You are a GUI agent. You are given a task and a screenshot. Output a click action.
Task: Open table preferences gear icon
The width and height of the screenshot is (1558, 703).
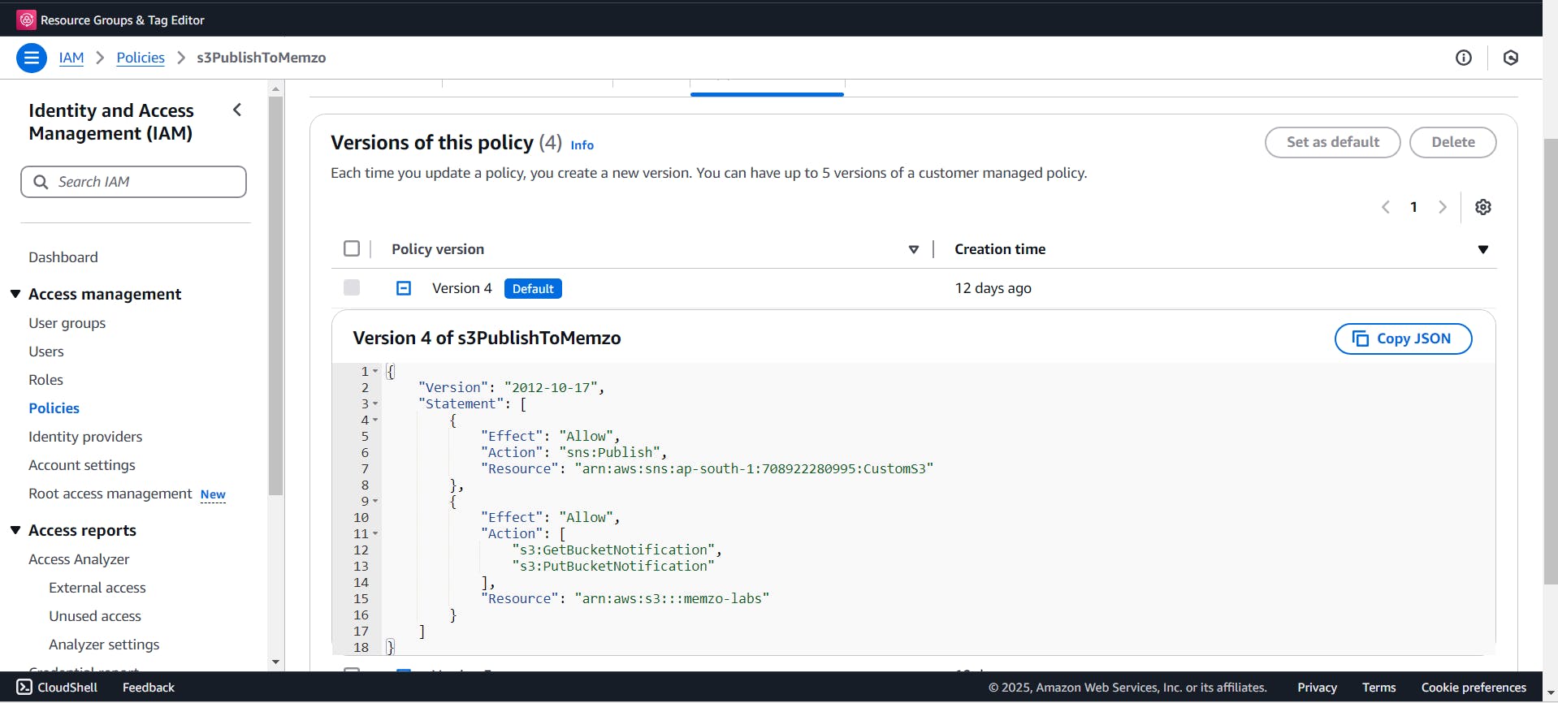click(x=1483, y=207)
